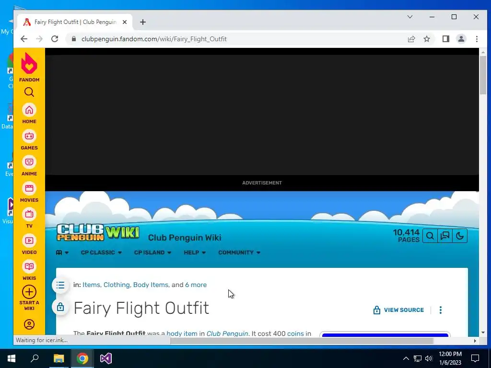Open File Explorer from taskbar
The width and height of the screenshot is (491, 368).
click(58, 358)
